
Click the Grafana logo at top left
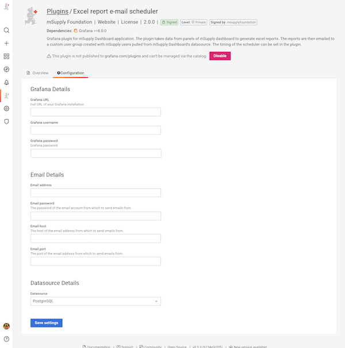6,6
